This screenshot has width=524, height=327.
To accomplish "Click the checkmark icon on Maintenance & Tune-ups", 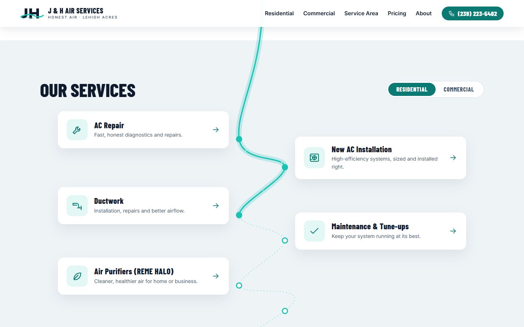I will point(314,231).
